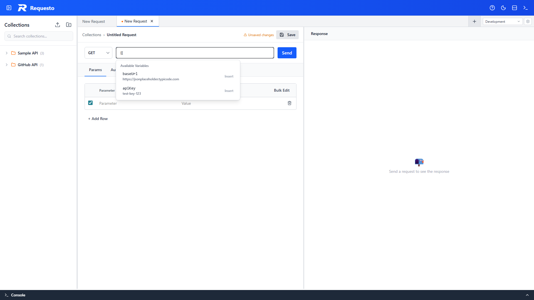
Task: Click the search magnifier in Collections
Action: point(9,36)
